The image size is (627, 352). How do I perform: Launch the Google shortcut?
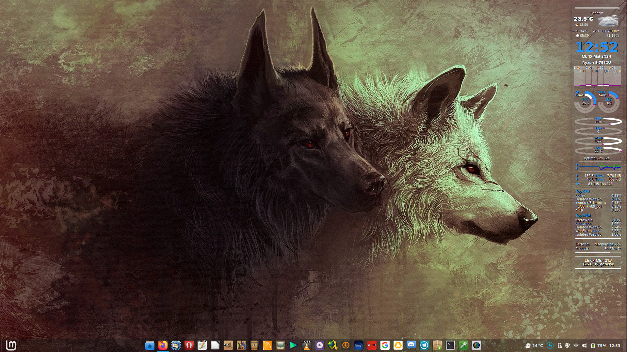[385, 345]
